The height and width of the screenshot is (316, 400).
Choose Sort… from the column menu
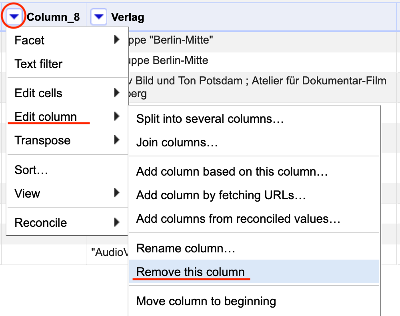(x=32, y=170)
